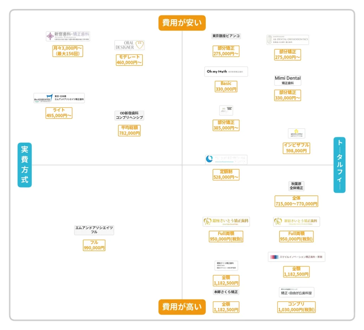The image size is (364, 330).
Task: Click the インビザフル 598,000円 price box
Action: point(296,148)
